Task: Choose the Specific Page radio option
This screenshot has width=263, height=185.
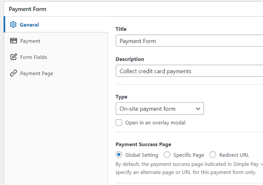Action: pyautogui.click(x=167, y=155)
